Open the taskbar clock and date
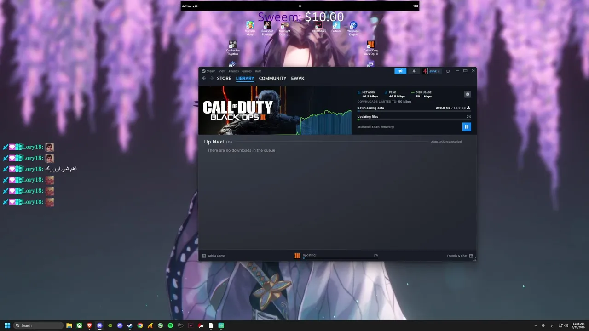Screen dimensions: 589x331 pos(578,325)
